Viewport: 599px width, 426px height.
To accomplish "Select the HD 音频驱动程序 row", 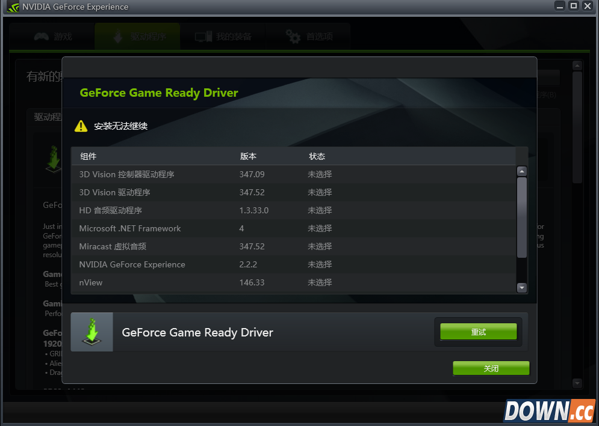I will 293,210.
